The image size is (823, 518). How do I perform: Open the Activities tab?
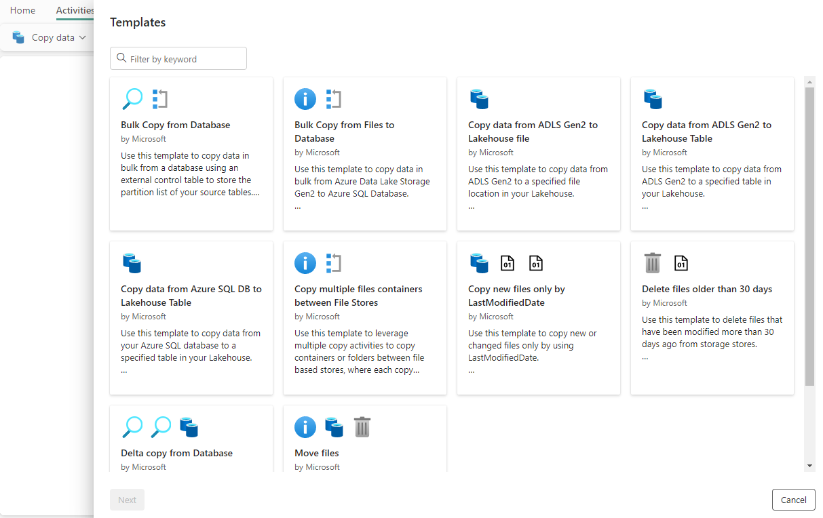(x=75, y=10)
